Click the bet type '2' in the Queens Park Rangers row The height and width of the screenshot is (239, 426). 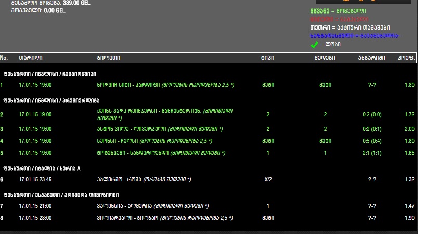coord(268,114)
